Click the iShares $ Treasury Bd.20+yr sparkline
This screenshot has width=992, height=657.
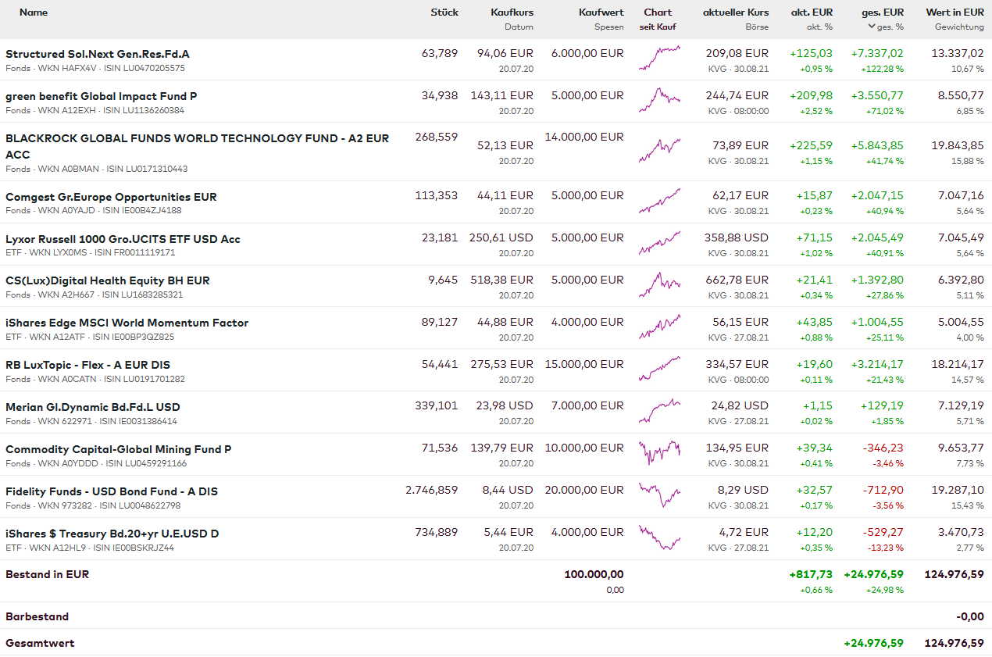click(x=658, y=538)
